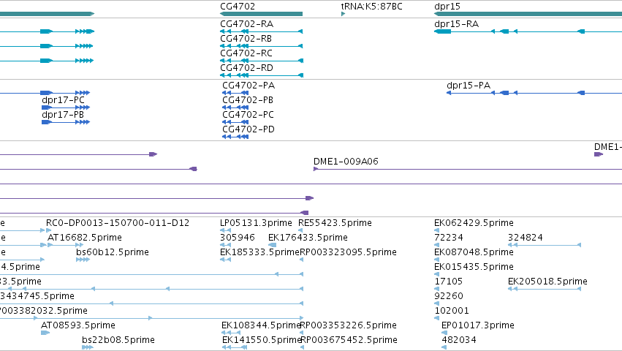
Task: Select the EK176433.5prime EST
Action: (x=308, y=238)
